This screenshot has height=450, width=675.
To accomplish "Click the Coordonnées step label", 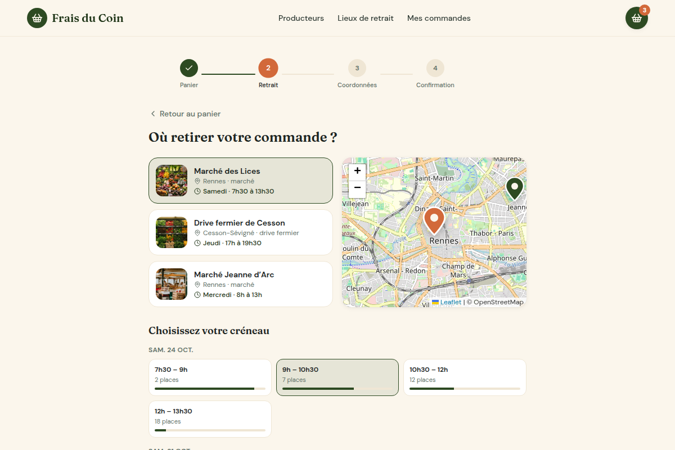I will coord(357,85).
